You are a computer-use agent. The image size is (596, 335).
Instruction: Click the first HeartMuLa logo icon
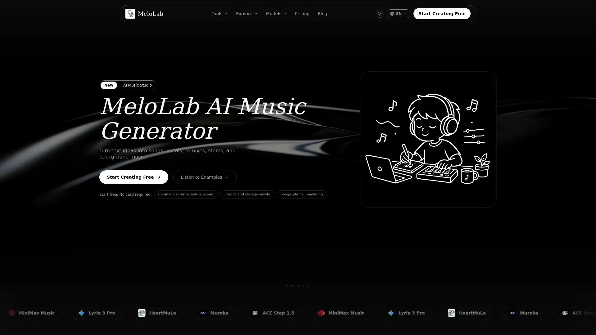142,313
